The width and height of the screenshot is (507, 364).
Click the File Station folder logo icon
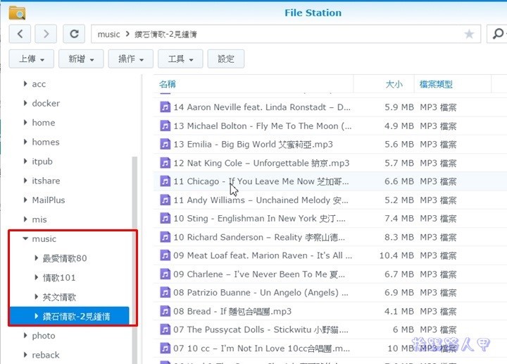click(x=17, y=12)
